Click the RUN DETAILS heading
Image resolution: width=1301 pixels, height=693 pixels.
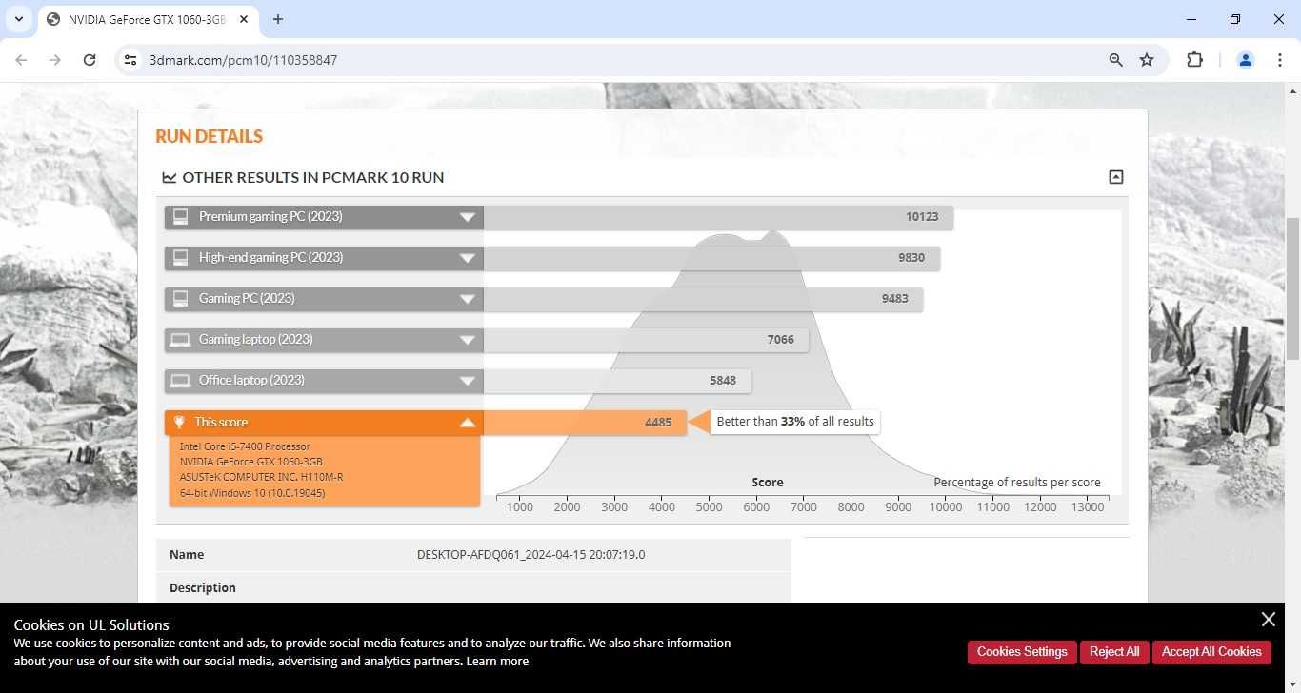coord(209,136)
